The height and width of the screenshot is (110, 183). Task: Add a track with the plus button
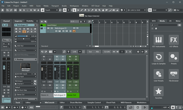pyautogui.click(x=42, y=21)
